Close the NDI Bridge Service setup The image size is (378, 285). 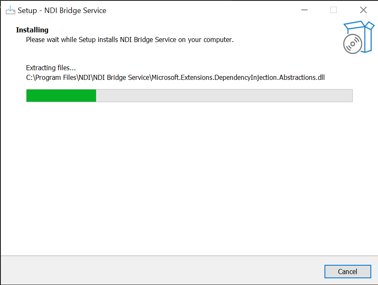pos(363,10)
